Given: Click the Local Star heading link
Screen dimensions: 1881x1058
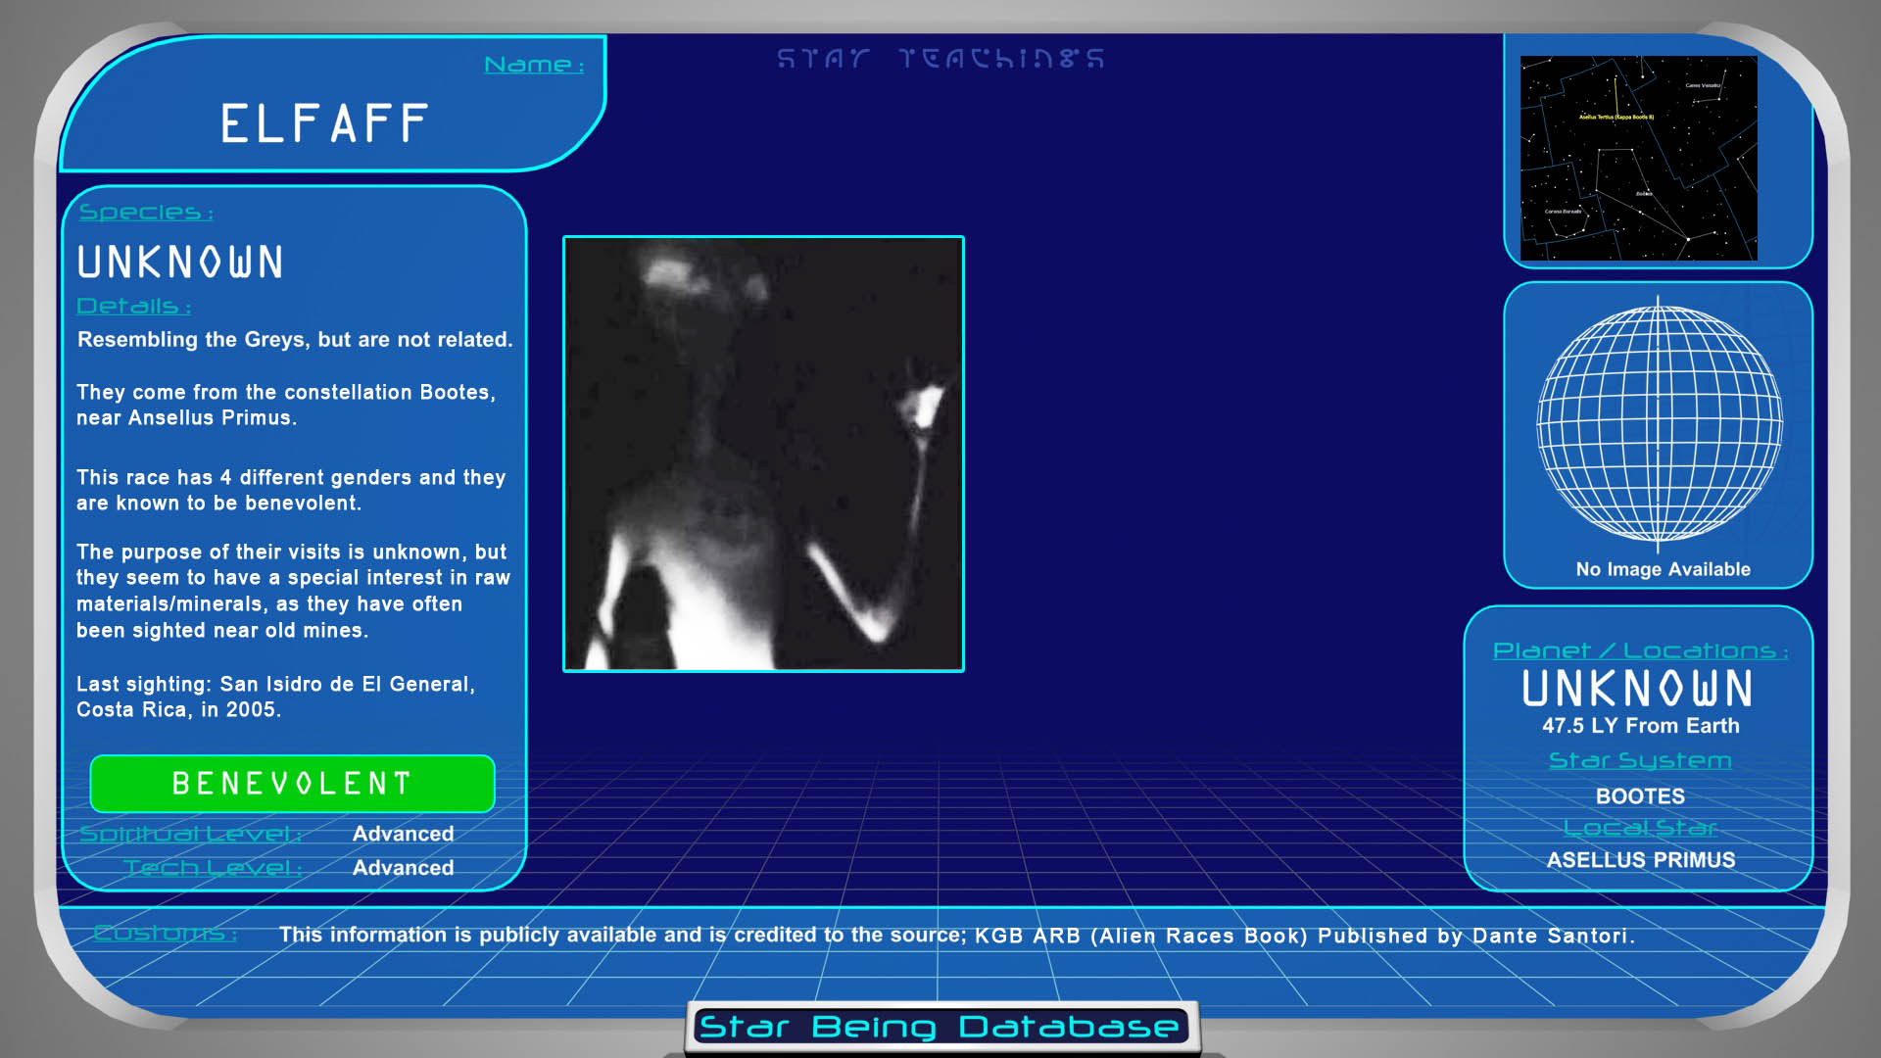Looking at the screenshot, I should click(1640, 829).
